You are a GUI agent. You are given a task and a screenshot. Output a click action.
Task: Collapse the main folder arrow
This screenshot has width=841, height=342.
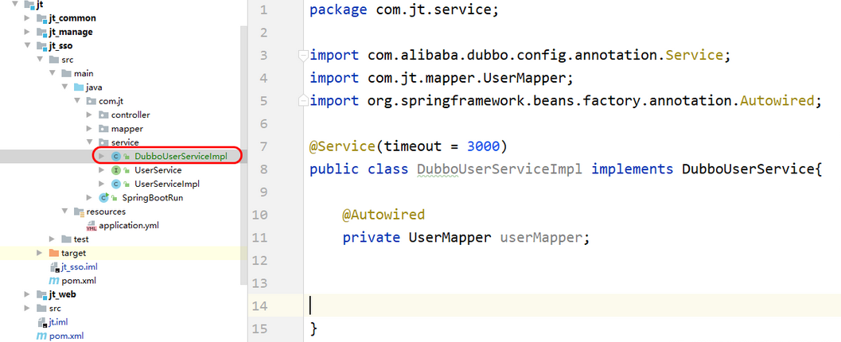coord(52,73)
